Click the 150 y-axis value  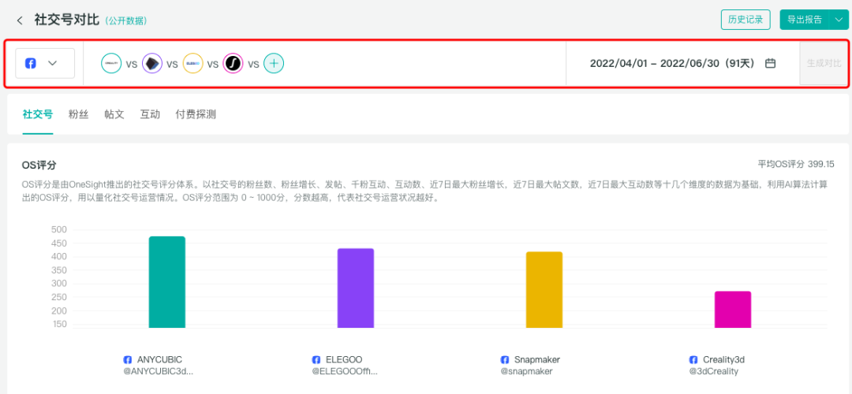59,325
